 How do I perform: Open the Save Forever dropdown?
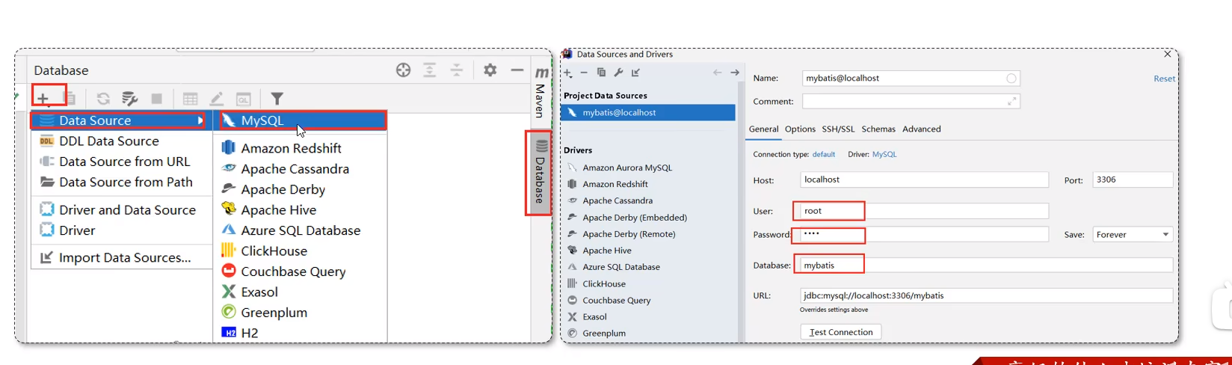[1133, 235]
